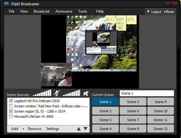The width and height of the screenshot is (181, 138).
Task: Switch to Scene 8
Action: coord(133,129)
